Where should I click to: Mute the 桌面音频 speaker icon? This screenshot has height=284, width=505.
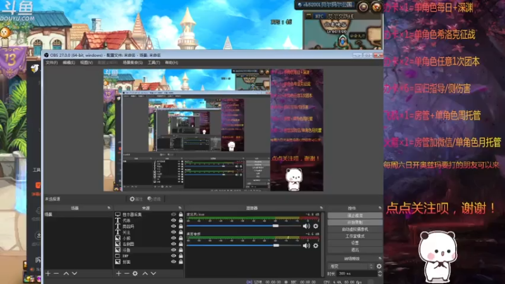pos(306,246)
